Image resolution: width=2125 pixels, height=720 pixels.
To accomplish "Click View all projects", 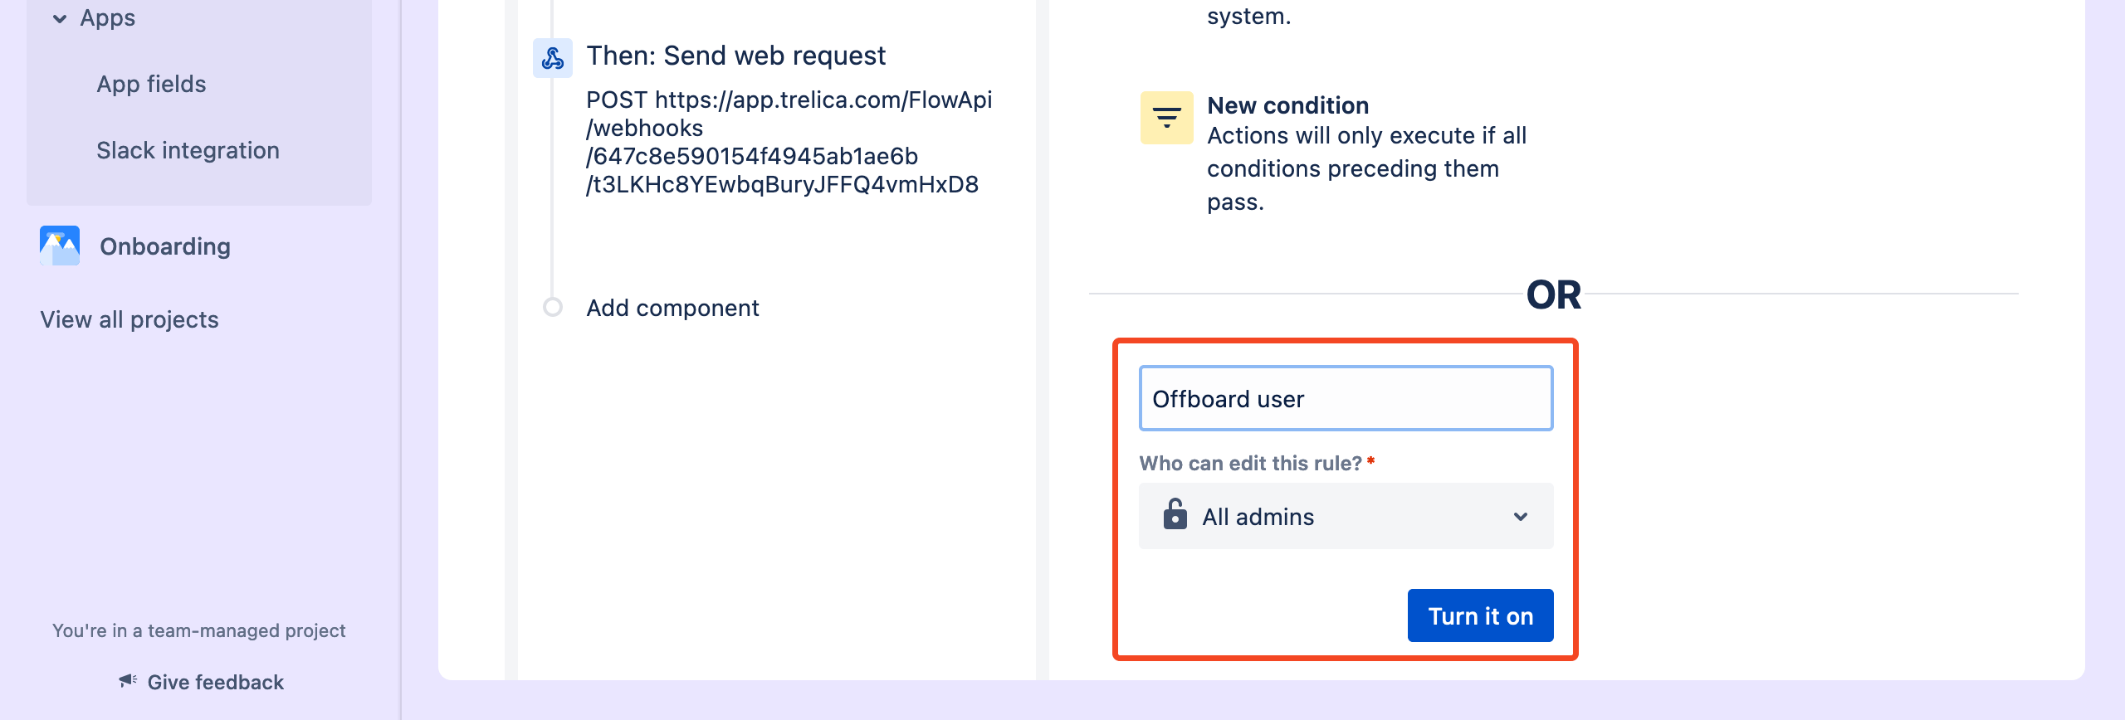I will tap(129, 319).
